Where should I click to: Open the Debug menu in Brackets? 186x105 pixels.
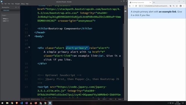(x=23, y=4)
